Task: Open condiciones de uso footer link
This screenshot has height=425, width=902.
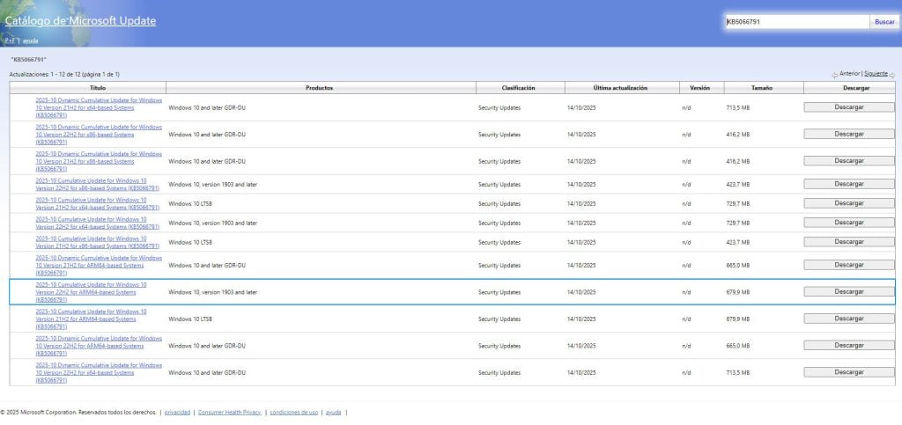Action: [x=293, y=412]
